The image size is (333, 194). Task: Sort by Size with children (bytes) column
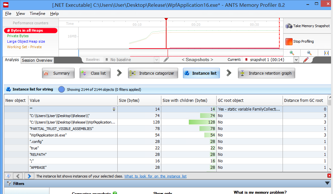click(189, 101)
